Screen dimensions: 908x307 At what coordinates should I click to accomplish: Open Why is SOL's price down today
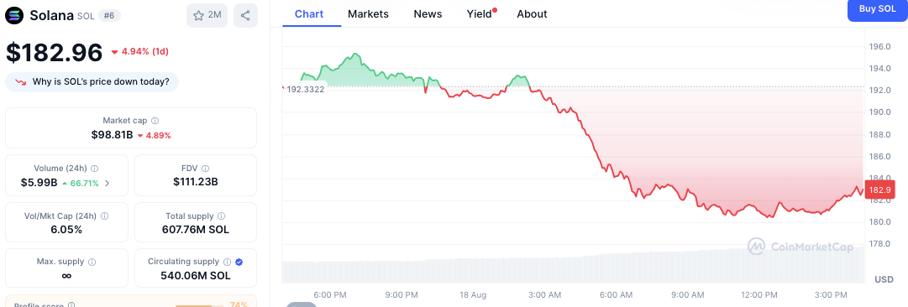92,82
